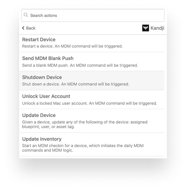Screen dimensions: 186x189
Task: Pick the Unlock User Account action
Action: pos(92,99)
